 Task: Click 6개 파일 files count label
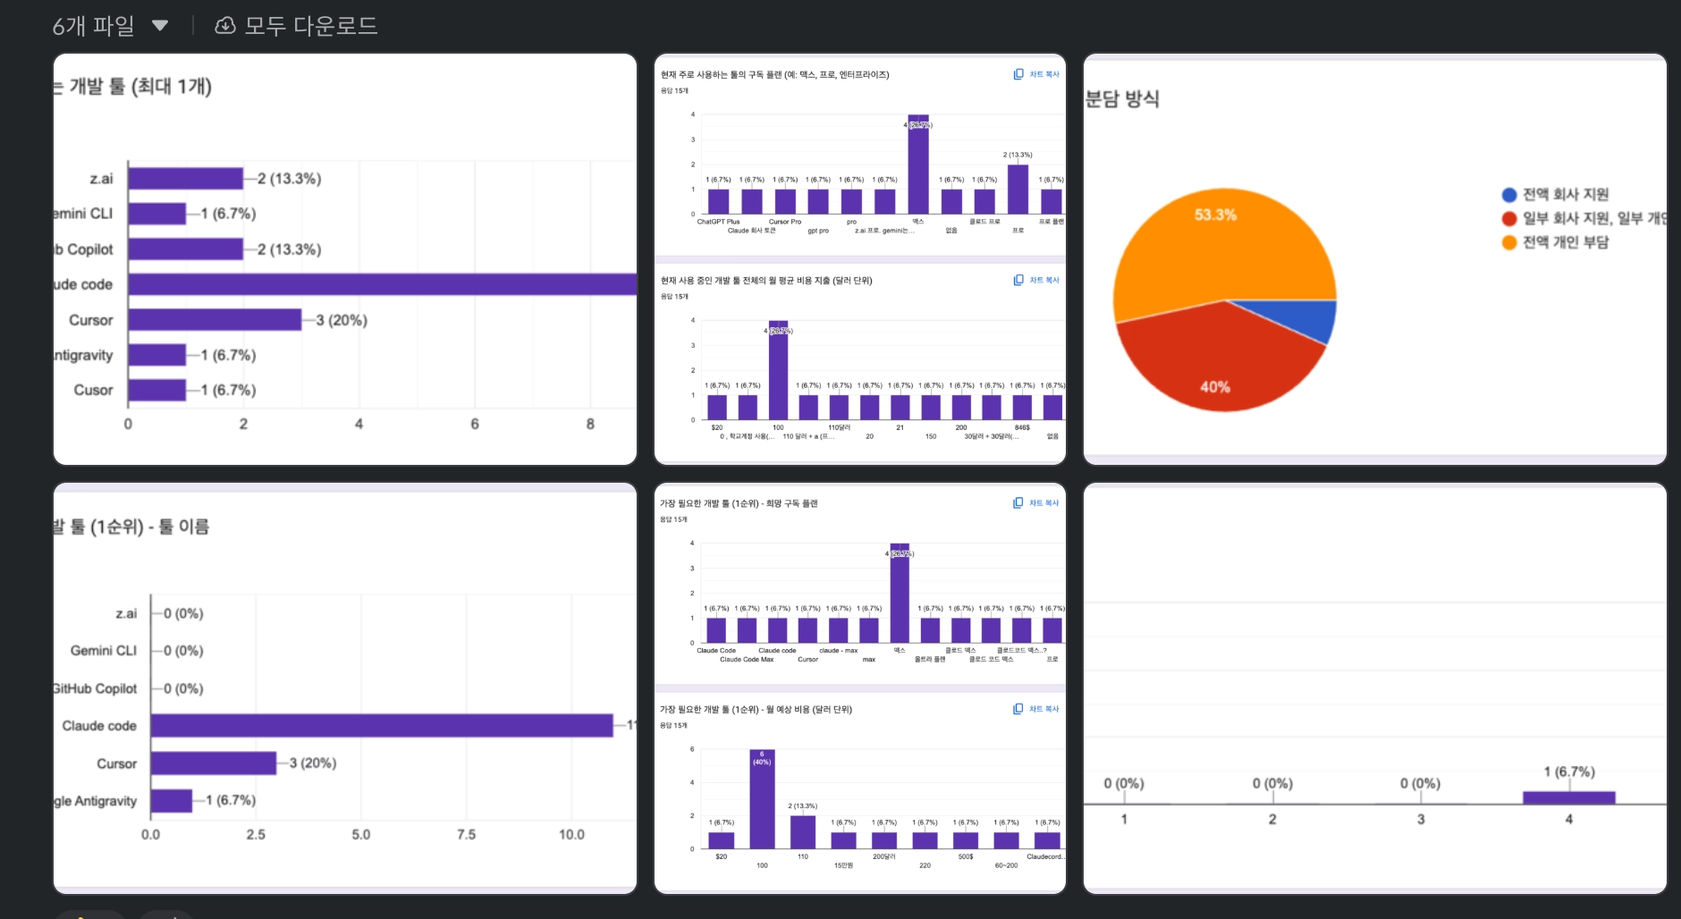click(x=93, y=26)
